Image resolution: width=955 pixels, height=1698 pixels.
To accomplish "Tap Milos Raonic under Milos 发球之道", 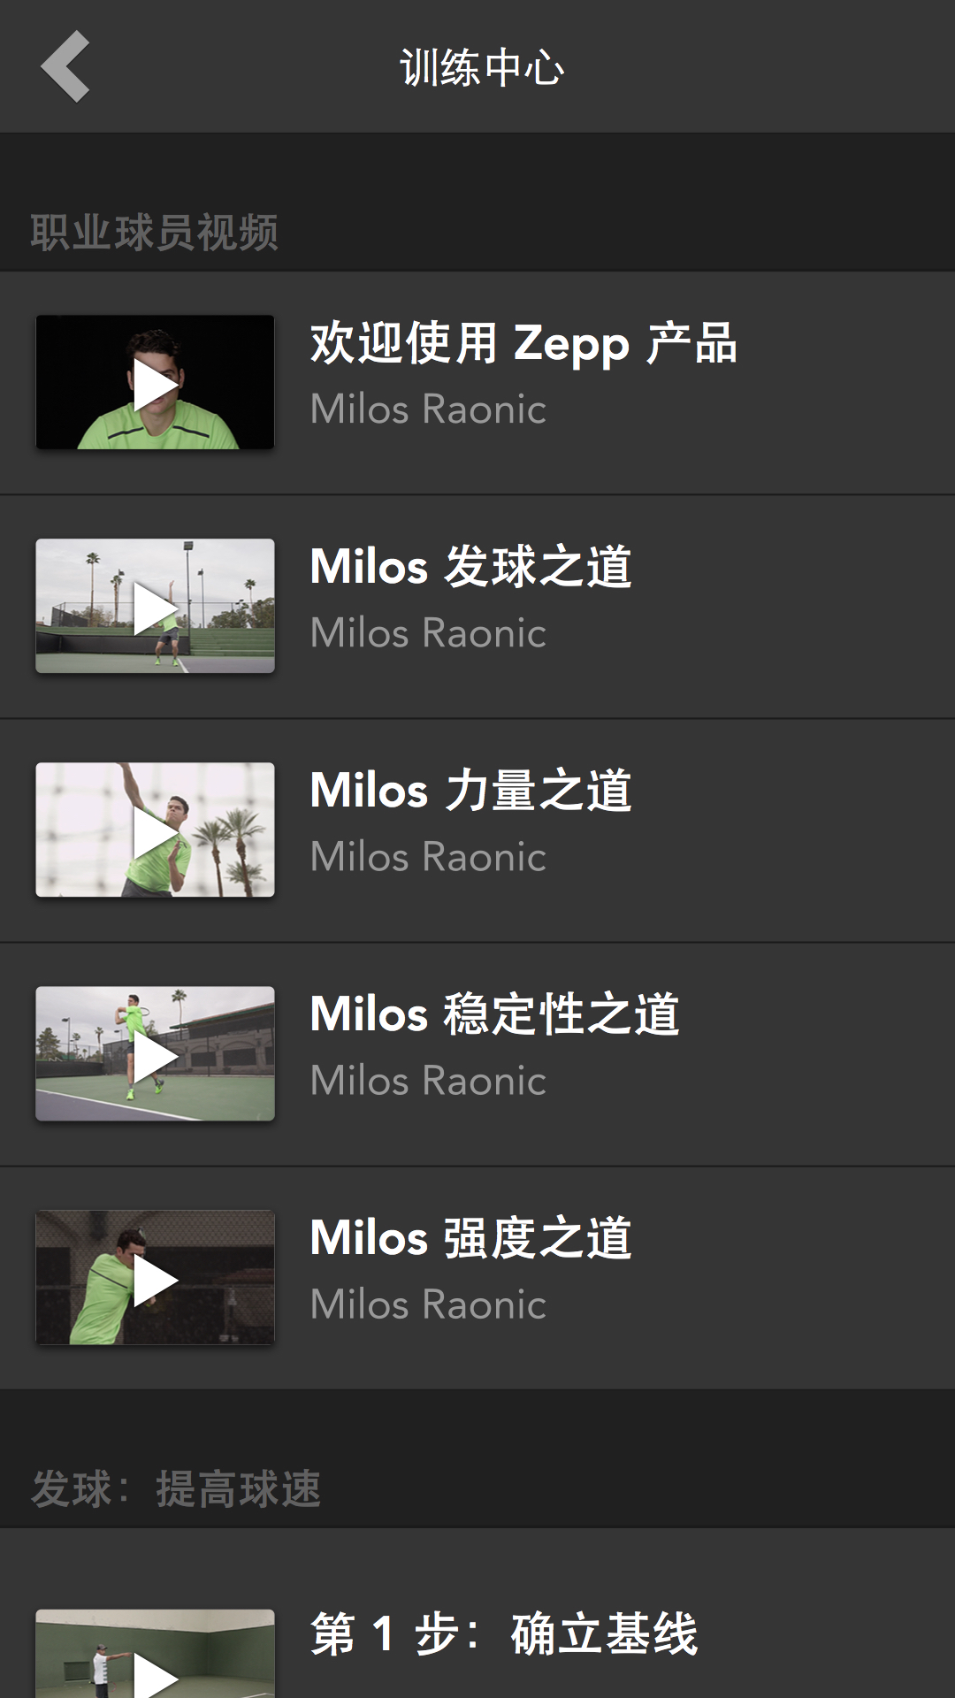I will tap(428, 633).
